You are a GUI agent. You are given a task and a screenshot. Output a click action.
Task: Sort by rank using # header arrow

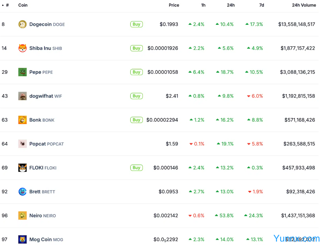tap(6, 5)
